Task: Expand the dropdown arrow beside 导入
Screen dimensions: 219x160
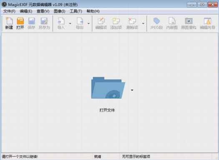Action: [70, 23]
